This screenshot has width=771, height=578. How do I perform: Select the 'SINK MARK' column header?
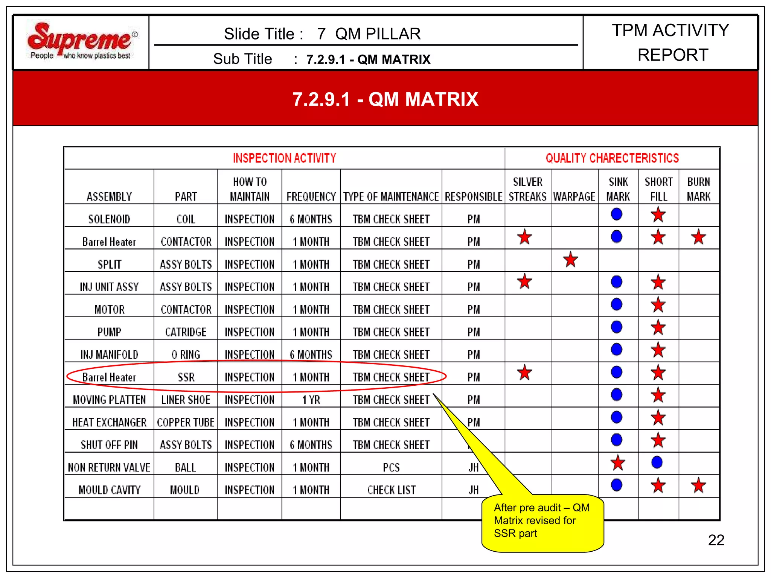click(x=618, y=189)
